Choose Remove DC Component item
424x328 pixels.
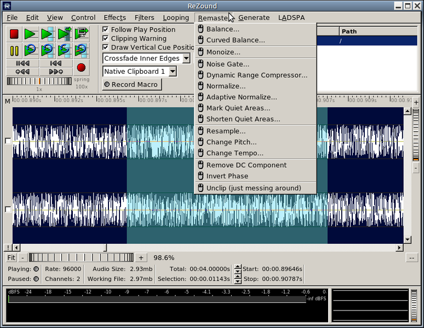tap(255, 165)
